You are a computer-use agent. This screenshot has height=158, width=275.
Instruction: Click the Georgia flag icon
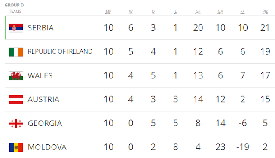tap(16, 124)
